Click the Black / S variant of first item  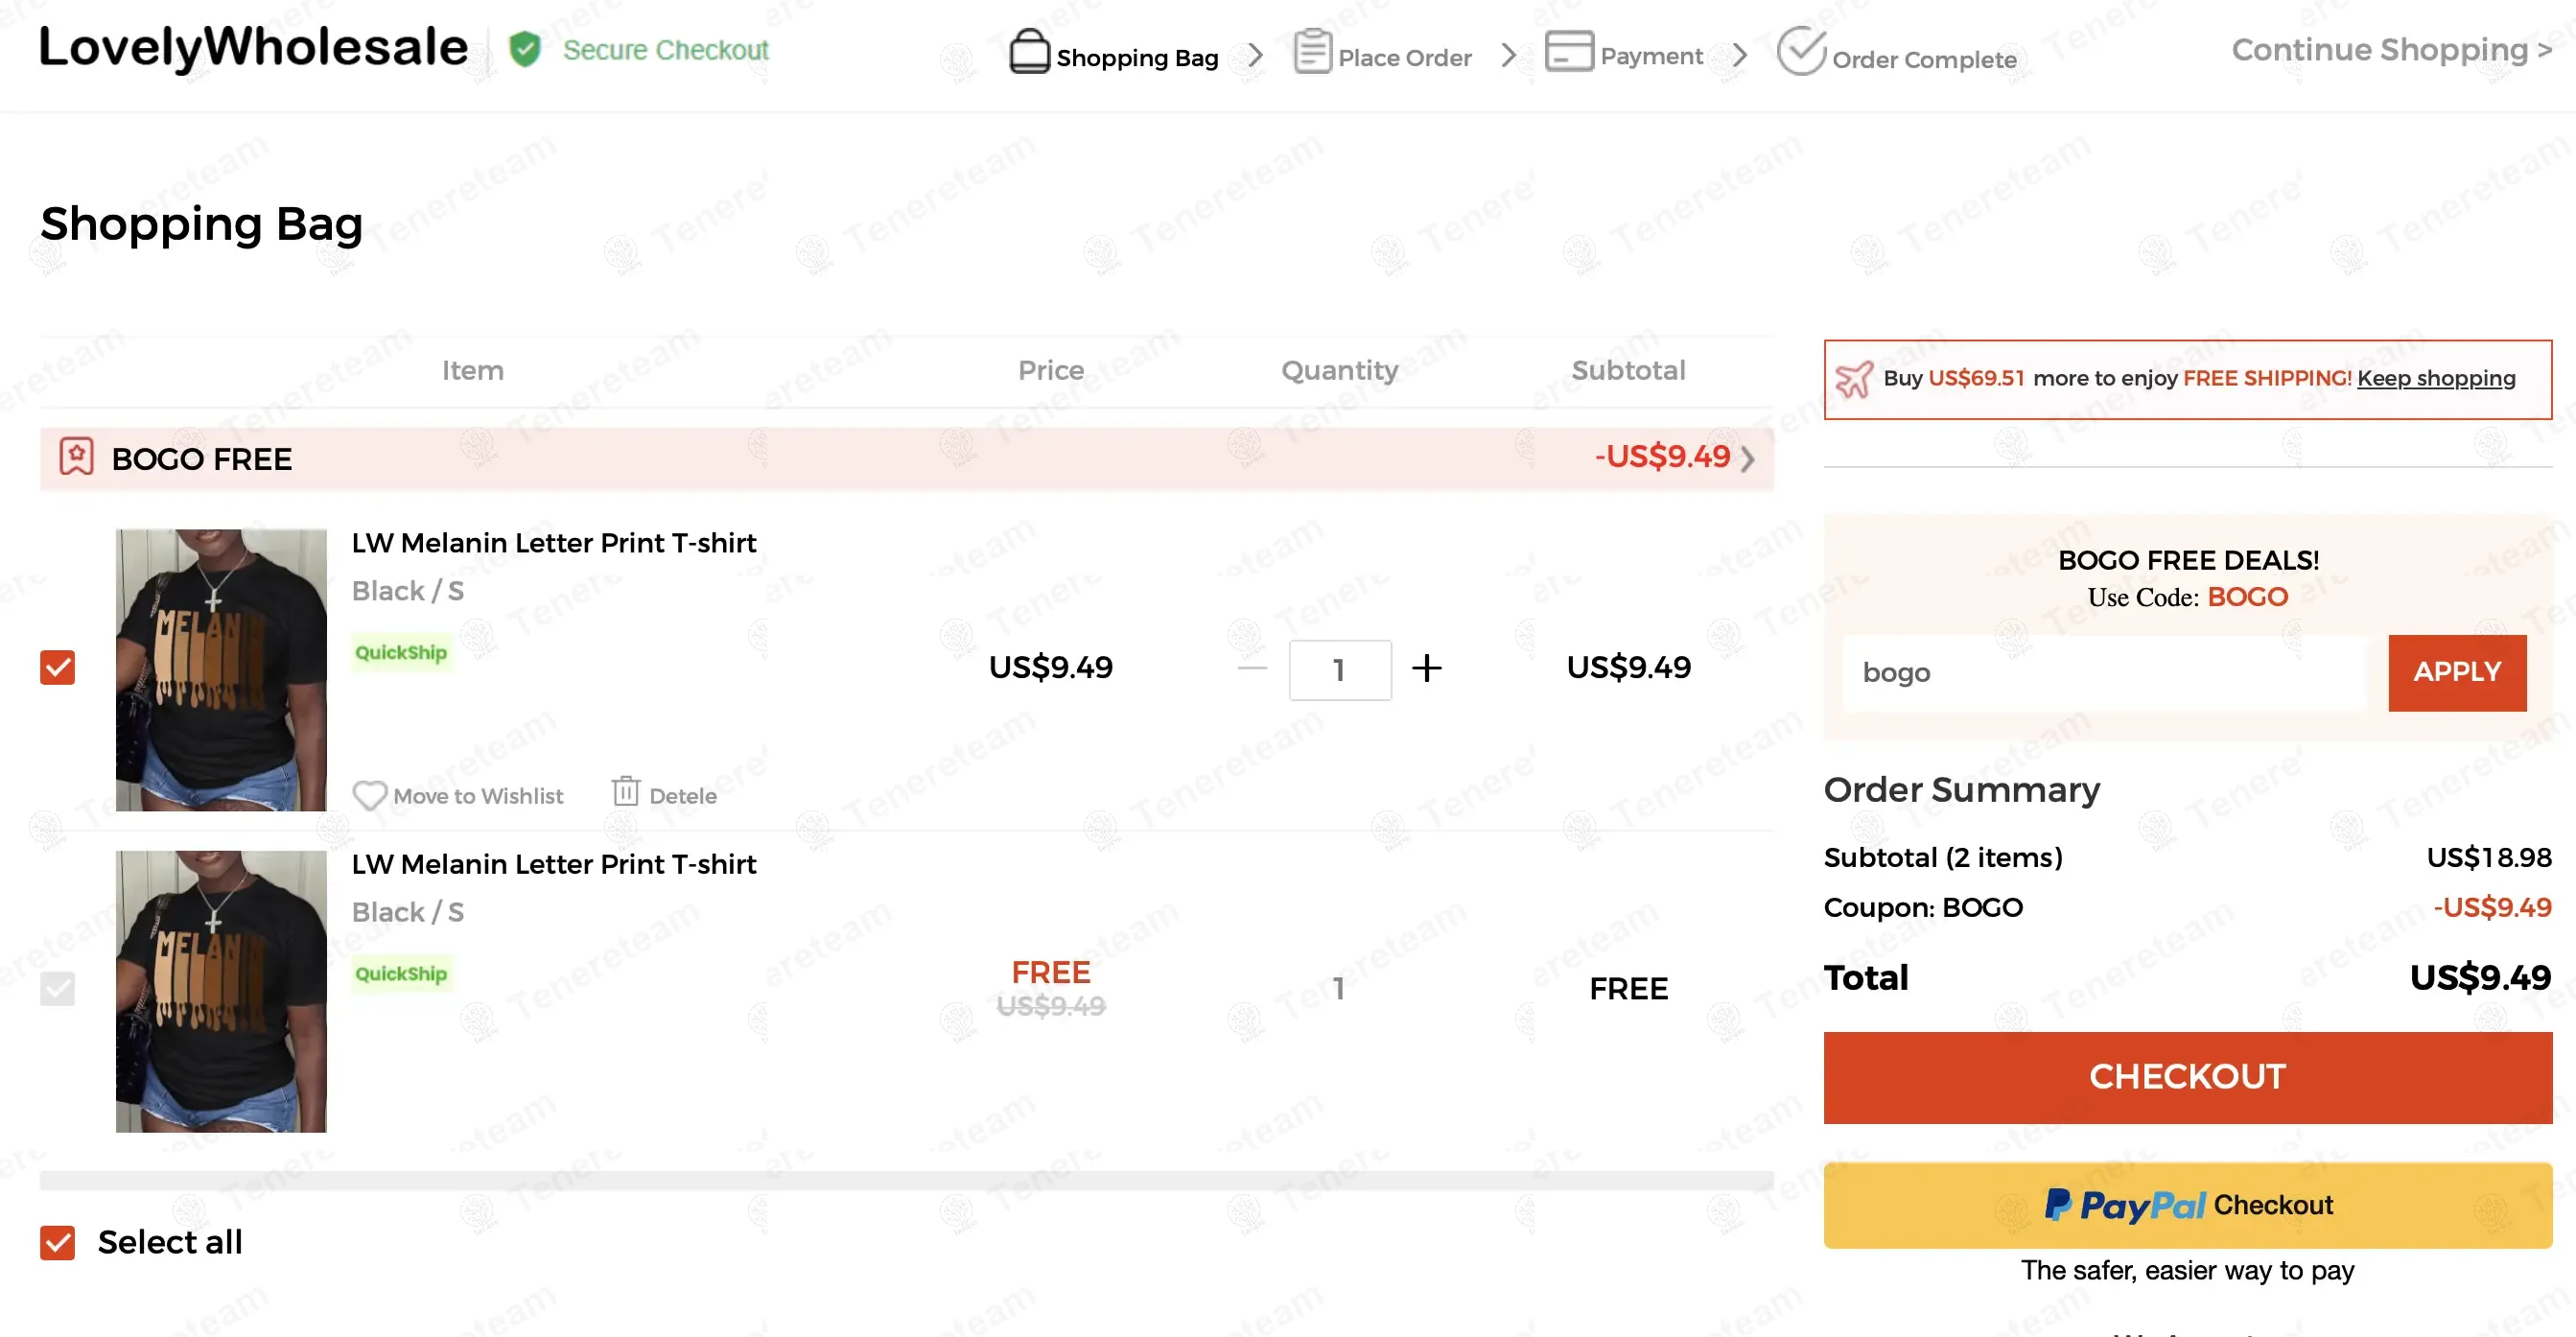click(407, 591)
